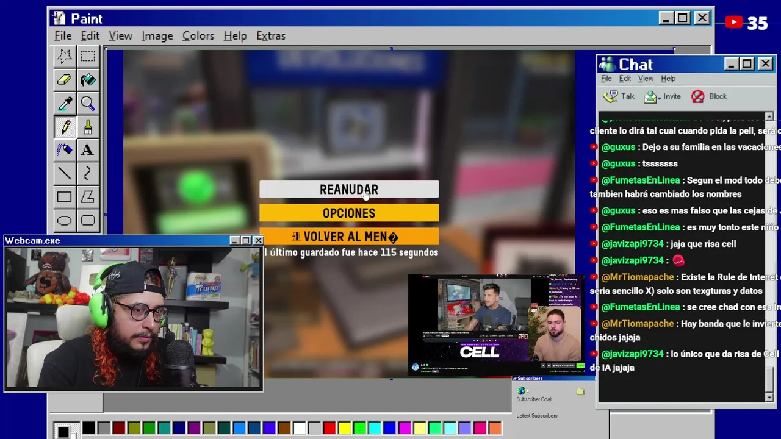781x439 pixels.
Task: Choose the Curve tool
Action: coord(87,174)
